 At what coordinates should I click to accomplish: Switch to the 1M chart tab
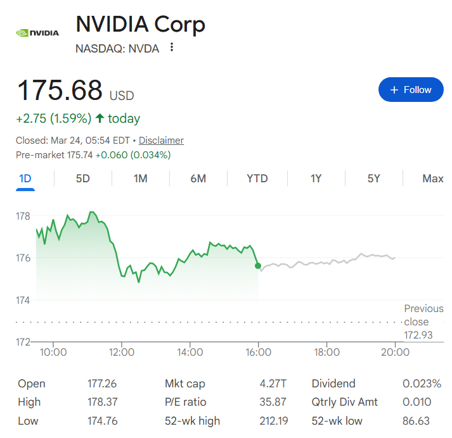[141, 178]
